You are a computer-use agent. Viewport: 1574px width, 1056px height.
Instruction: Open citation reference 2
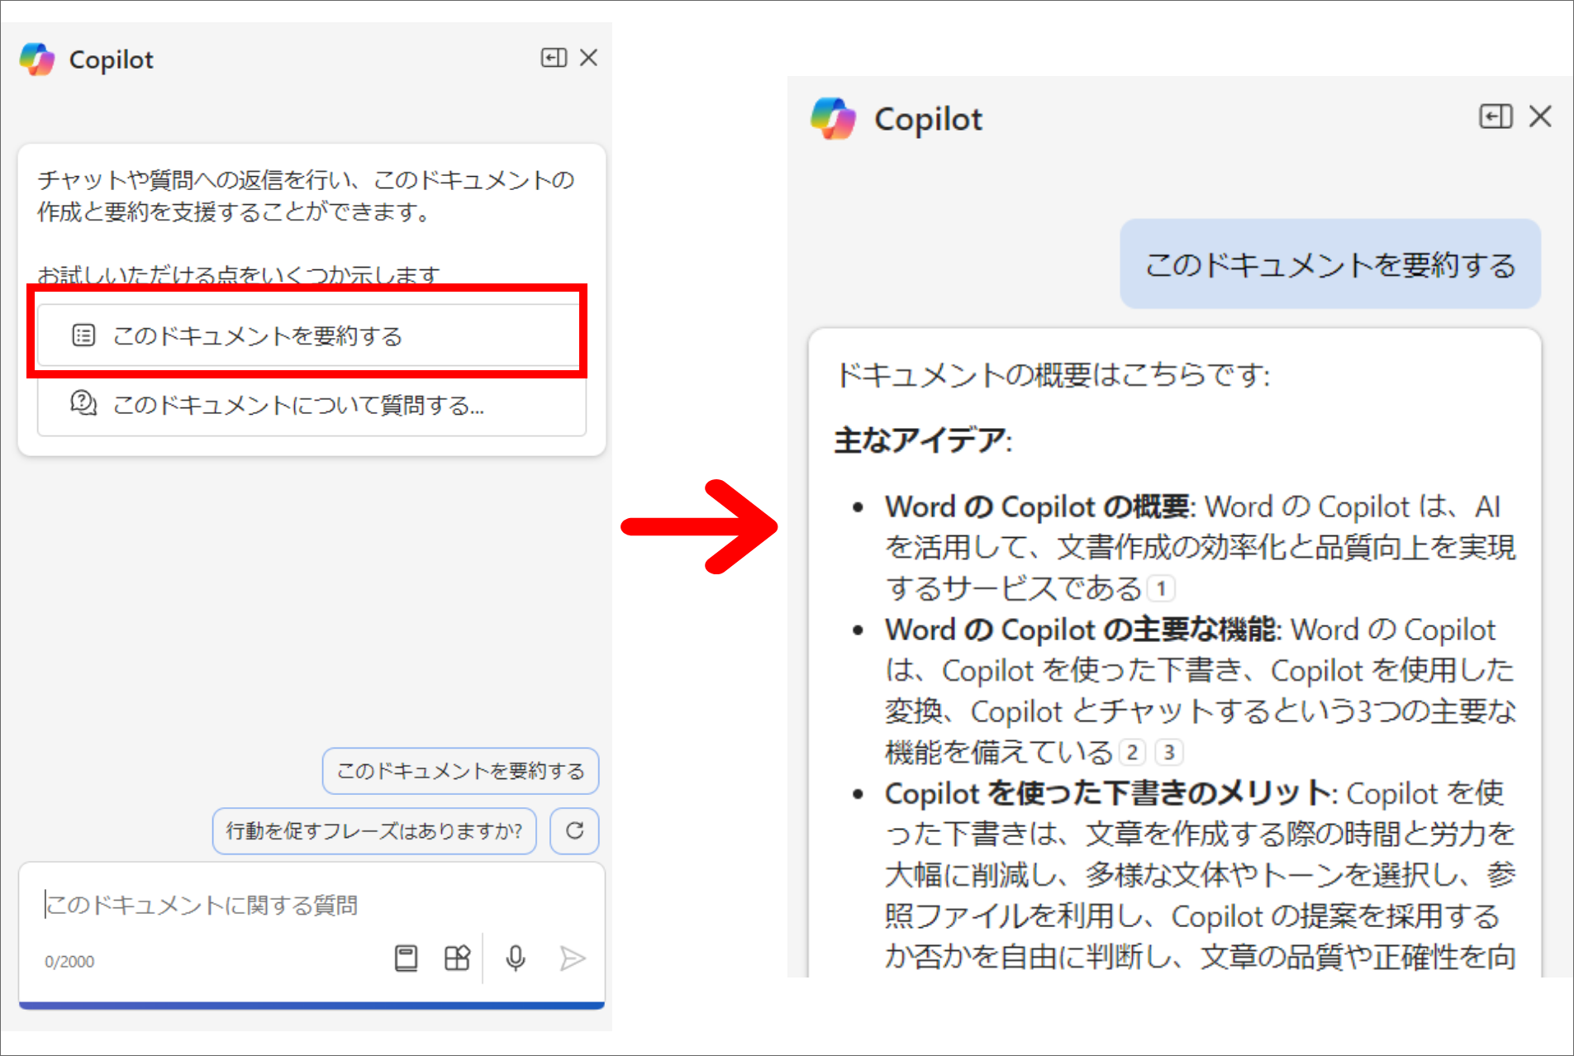(x=1132, y=752)
